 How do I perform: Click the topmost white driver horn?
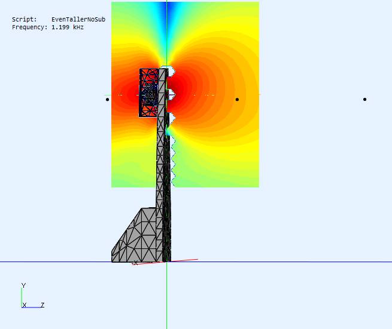click(x=170, y=71)
